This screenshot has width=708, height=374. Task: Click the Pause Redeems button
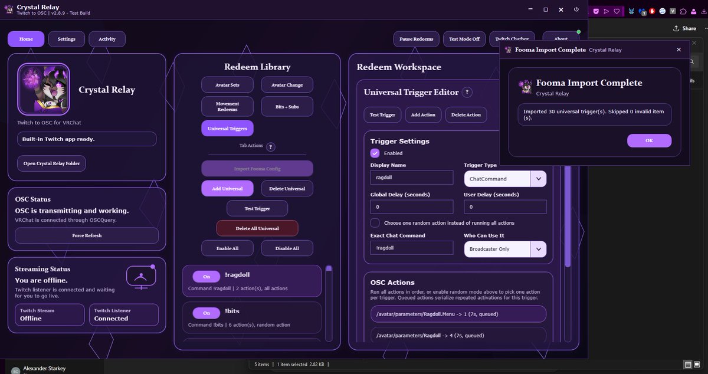(x=417, y=39)
